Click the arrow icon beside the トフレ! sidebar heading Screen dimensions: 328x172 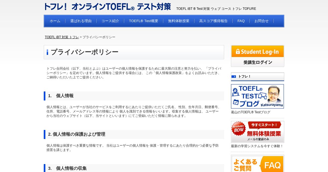coord(234,76)
